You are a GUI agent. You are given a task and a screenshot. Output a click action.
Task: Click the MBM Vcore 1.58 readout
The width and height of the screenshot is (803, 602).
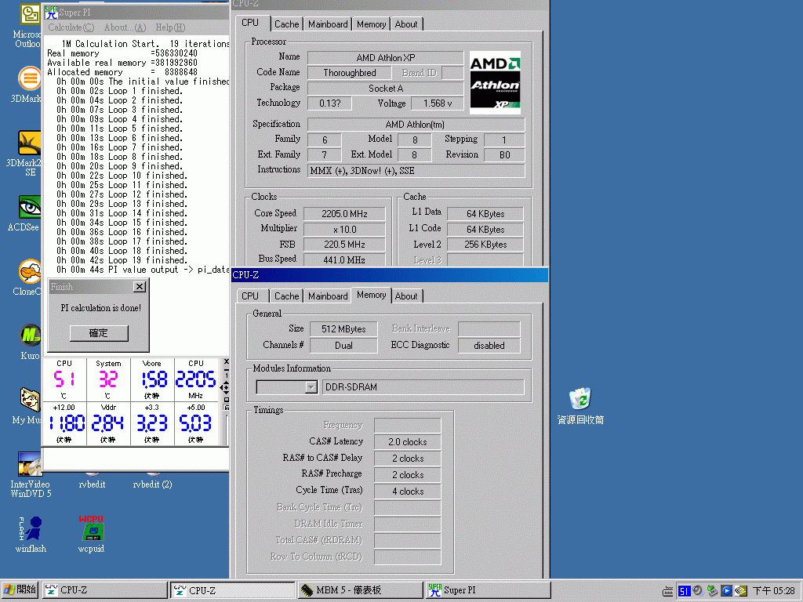(x=154, y=379)
